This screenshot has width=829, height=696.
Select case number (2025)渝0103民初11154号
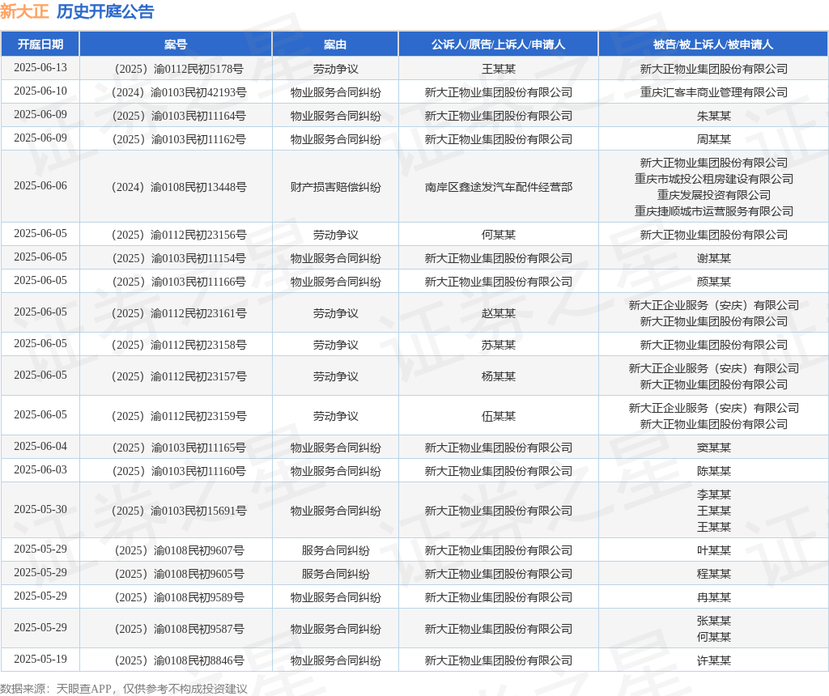[179, 258]
